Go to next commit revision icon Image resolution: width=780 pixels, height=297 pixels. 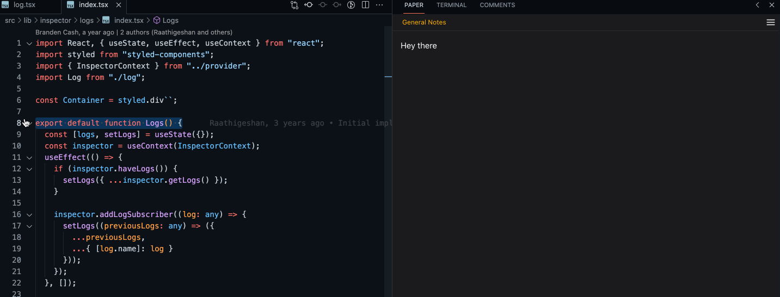click(x=337, y=5)
